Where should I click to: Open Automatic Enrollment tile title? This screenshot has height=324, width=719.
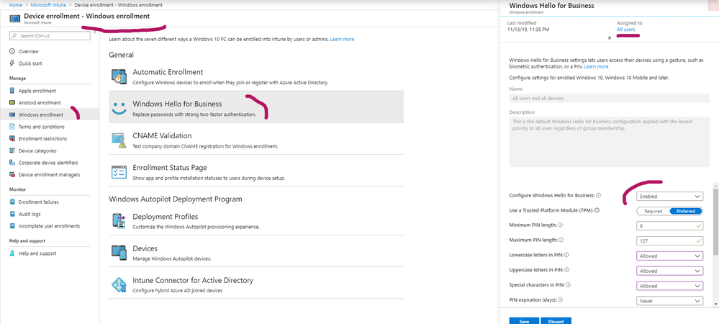pos(168,72)
